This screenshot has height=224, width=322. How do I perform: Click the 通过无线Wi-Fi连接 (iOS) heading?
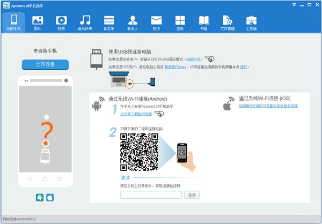point(265,98)
